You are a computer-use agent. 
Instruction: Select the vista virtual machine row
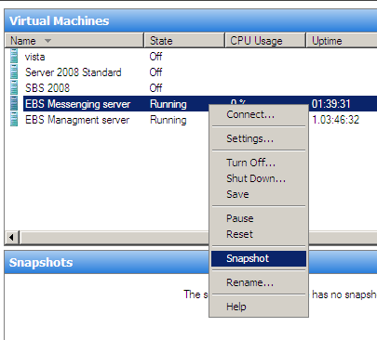pyautogui.click(x=191, y=57)
